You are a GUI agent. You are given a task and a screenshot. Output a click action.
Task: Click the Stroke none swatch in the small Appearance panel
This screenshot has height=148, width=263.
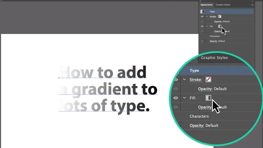(x=220, y=16)
